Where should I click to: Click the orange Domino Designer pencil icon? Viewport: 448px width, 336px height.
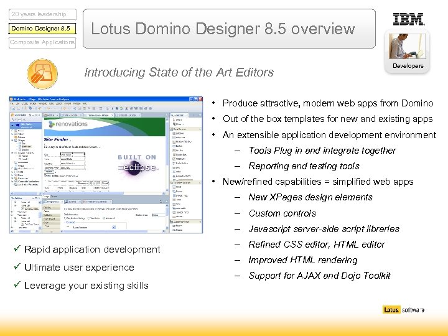click(x=42, y=74)
